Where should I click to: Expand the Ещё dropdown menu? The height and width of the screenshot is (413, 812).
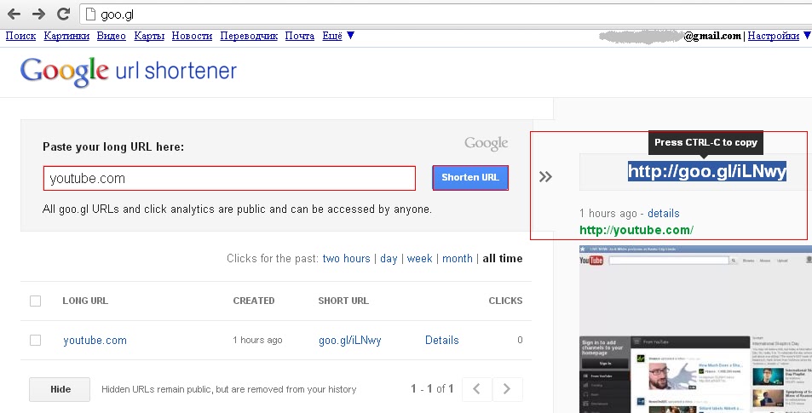point(338,36)
